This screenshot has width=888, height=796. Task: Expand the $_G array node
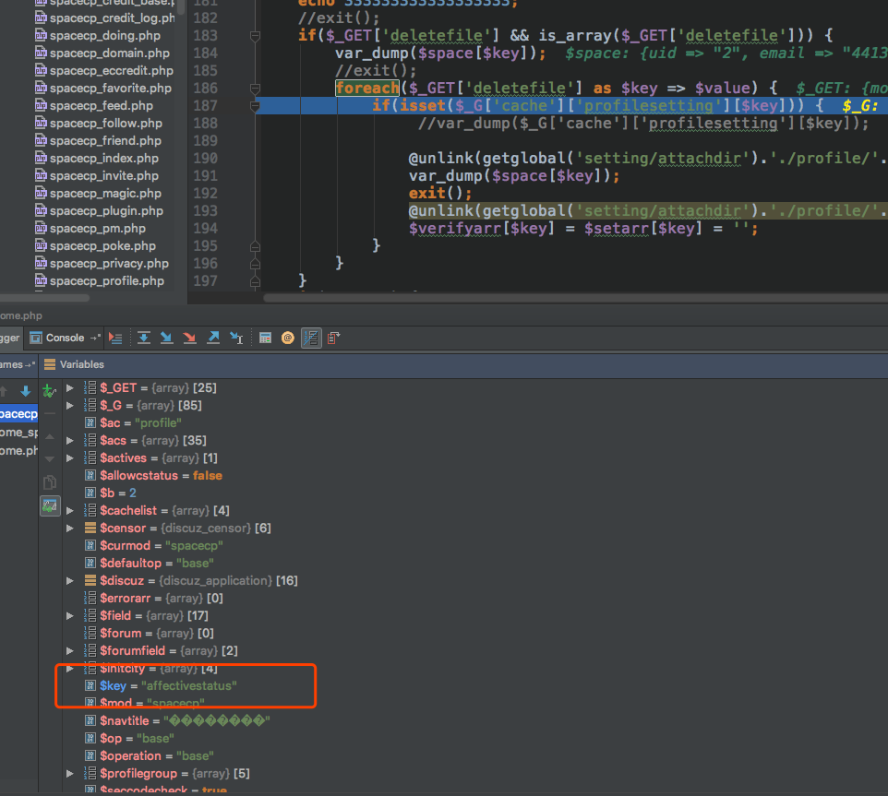(70, 406)
